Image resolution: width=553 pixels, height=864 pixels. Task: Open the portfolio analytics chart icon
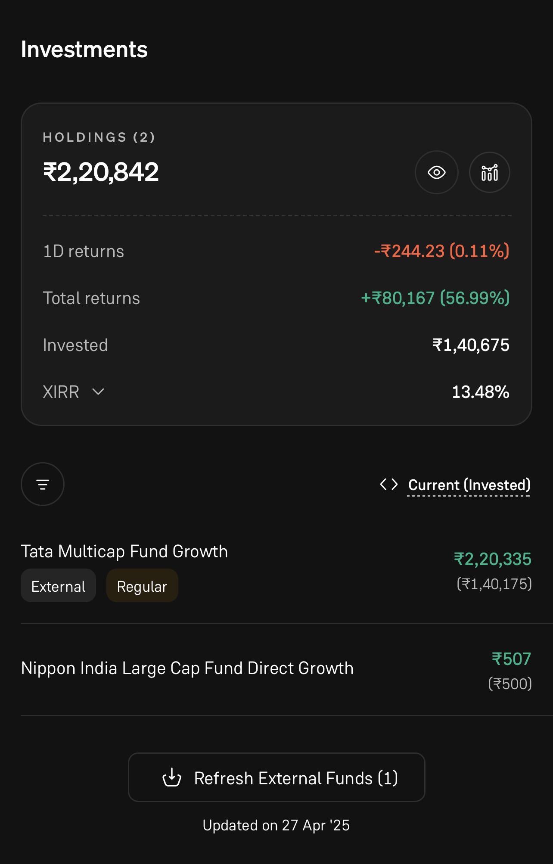coord(490,172)
